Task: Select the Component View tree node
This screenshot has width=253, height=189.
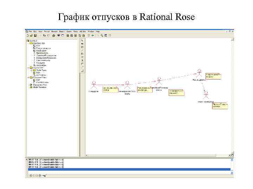Action: coord(40,77)
